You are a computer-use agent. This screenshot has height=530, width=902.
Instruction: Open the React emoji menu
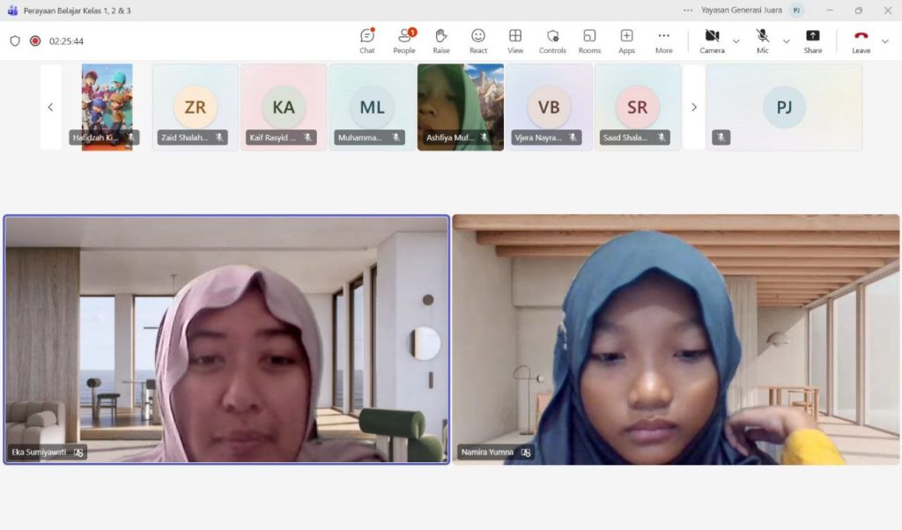[478, 40]
